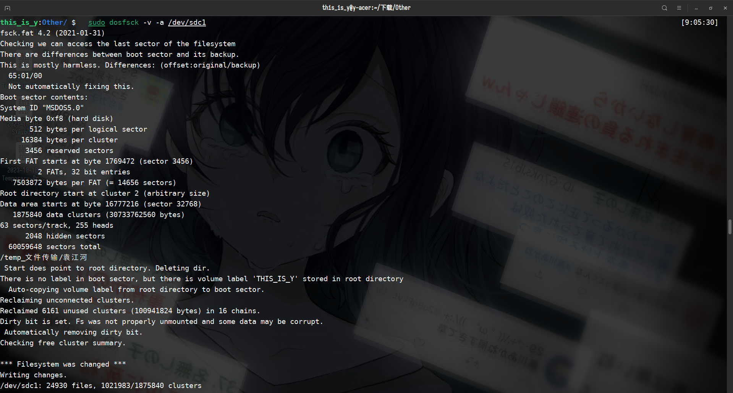Click the dosfsck command word
733x393 pixels.
124,23
